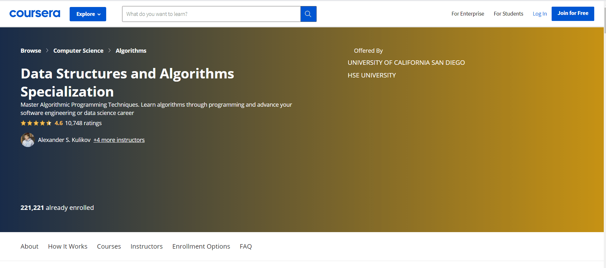606x268 pixels.
Task: Click the Coursera logo
Action: 35,14
